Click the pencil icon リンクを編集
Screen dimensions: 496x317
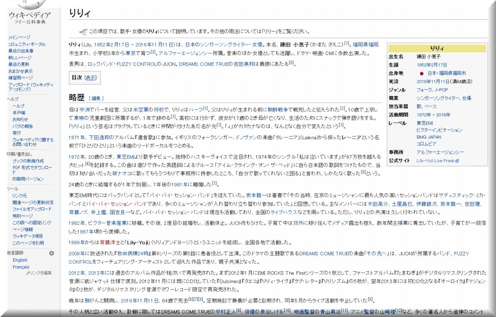point(28,273)
